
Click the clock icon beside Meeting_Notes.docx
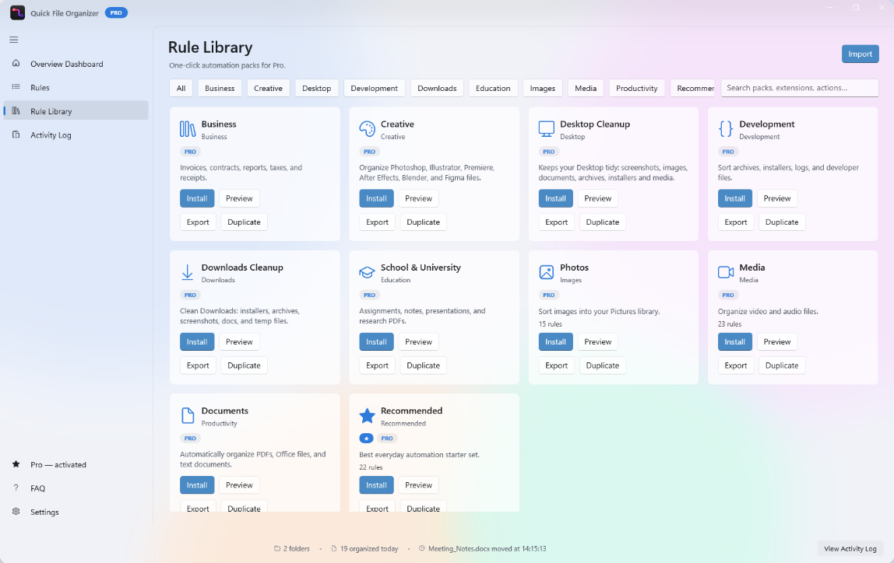point(422,549)
